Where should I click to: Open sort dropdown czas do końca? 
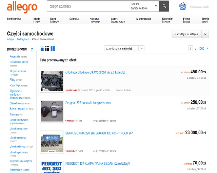(124, 49)
